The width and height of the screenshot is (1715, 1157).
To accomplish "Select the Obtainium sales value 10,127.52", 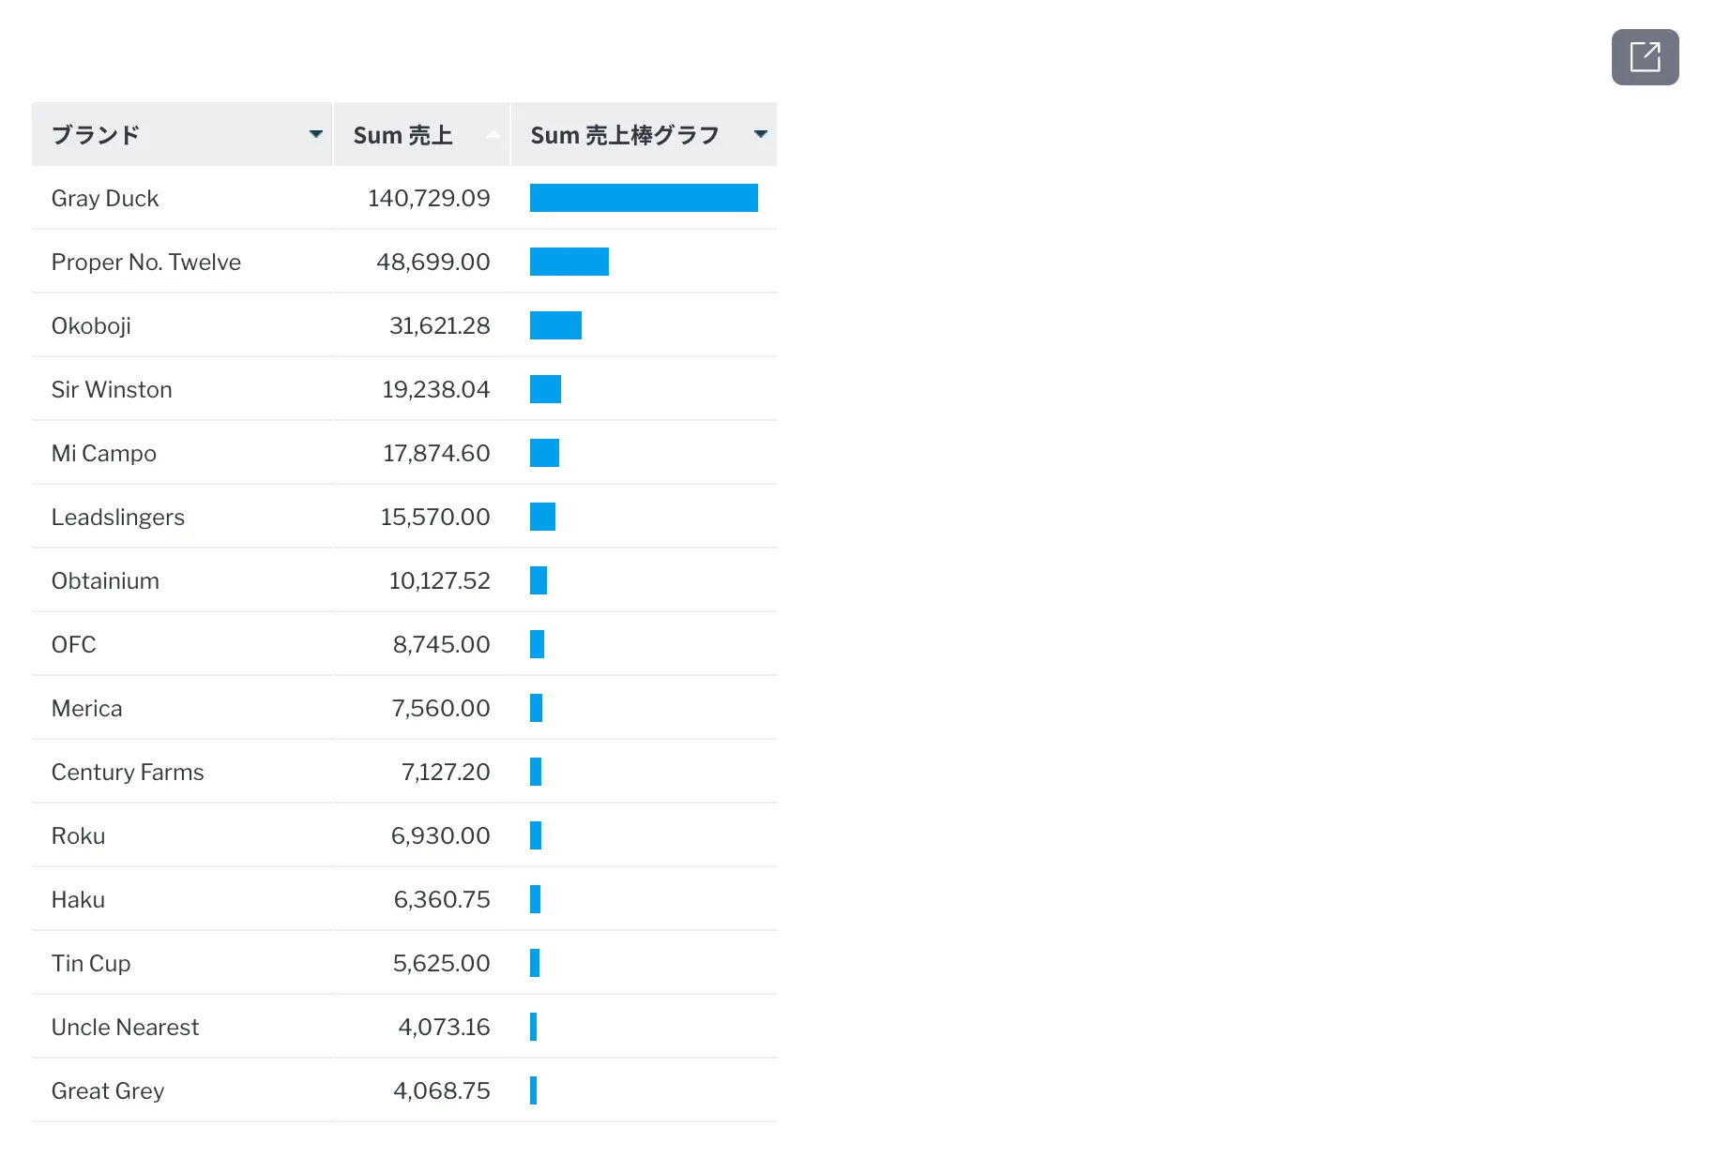I will coord(439,580).
